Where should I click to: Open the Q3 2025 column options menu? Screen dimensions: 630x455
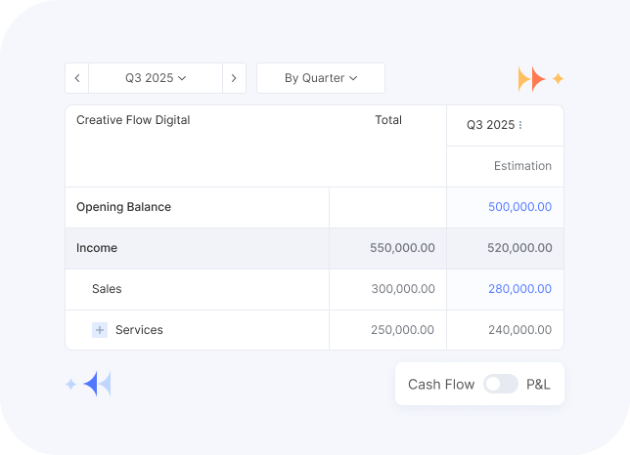(x=520, y=125)
